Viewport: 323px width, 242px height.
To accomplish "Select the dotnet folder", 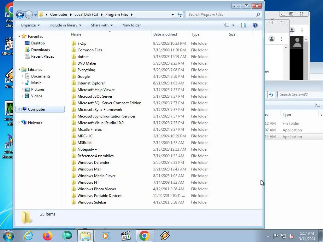I will point(83,57).
